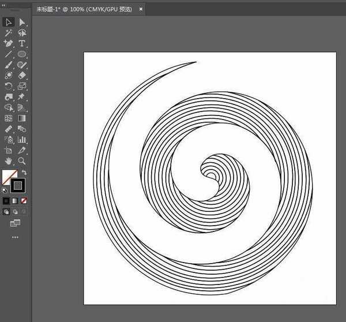
Task: Activate the Gradient tool
Action: (22, 118)
